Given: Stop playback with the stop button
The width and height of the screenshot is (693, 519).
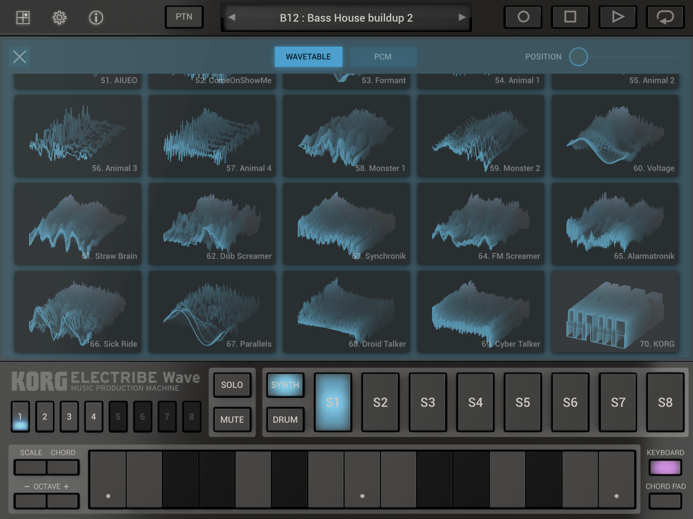Looking at the screenshot, I should [x=570, y=17].
